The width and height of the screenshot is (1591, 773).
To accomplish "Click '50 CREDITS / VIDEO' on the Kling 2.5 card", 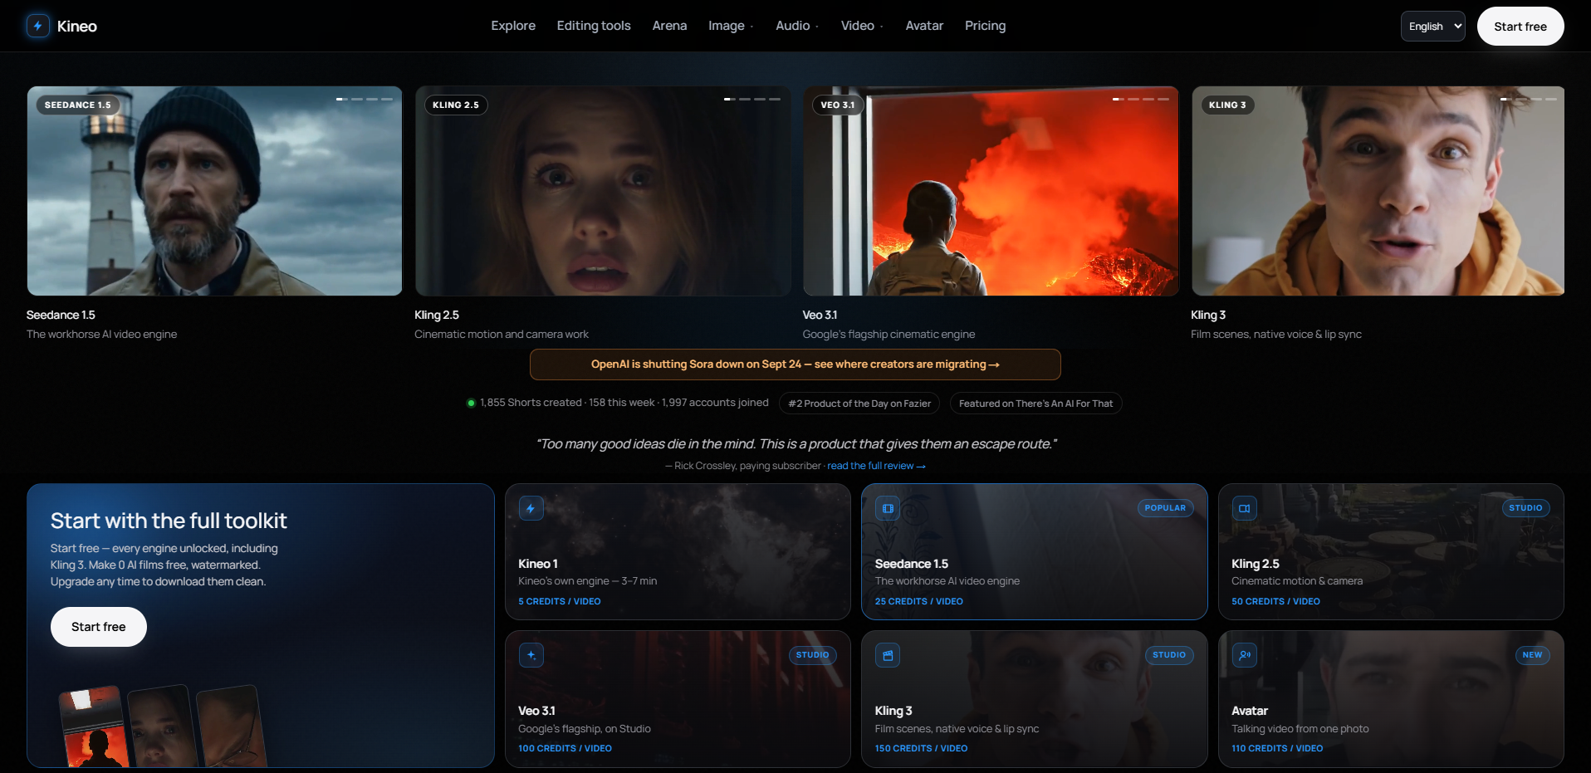I will pyautogui.click(x=1275, y=601).
